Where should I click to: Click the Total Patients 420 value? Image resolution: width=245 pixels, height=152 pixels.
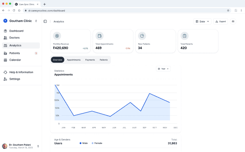click(x=184, y=48)
